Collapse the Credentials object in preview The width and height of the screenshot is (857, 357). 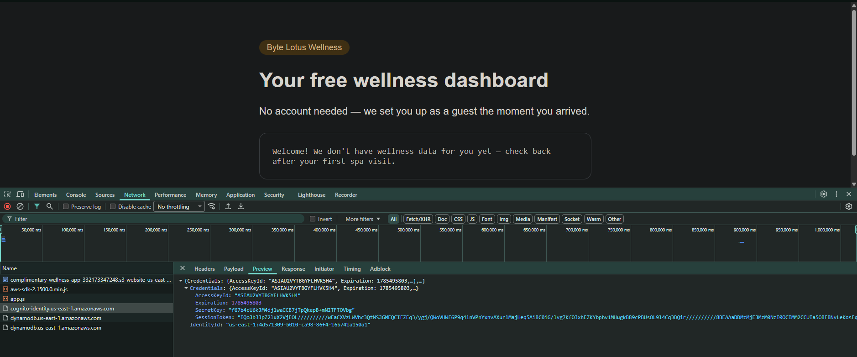pos(186,288)
